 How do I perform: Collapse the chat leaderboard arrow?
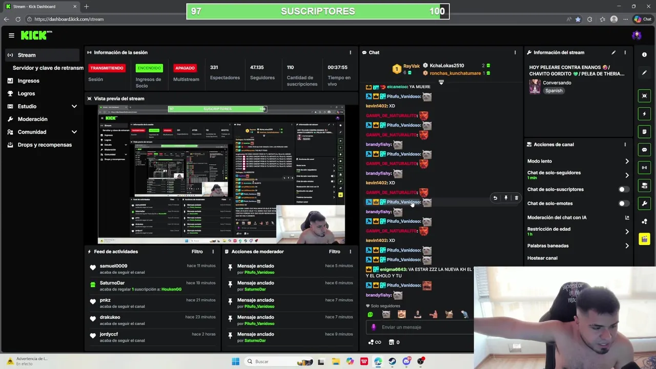click(441, 82)
